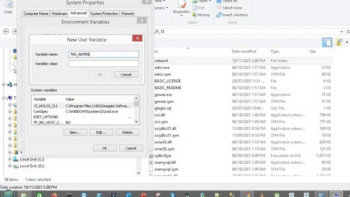Toggle the Preview pane icon
Viewport: 350px width, 197px height.
[x=327, y=42]
